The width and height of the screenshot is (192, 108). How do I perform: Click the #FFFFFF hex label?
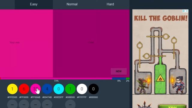coord(82,97)
